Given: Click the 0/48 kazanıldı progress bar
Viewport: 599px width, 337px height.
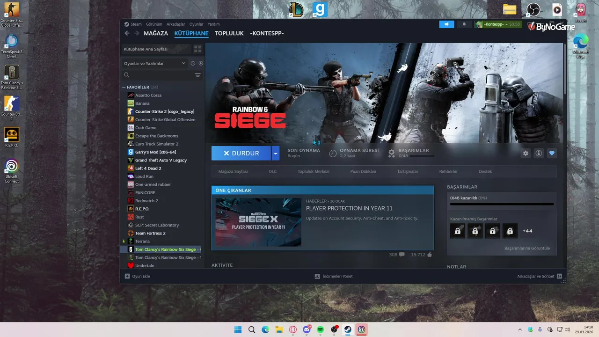Looking at the screenshot, I should coord(502,204).
